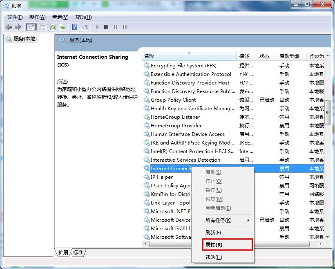This screenshot has width=335, height=269.
Task: Click 已启动 status of Group Policy Client
Action: [267, 100]
